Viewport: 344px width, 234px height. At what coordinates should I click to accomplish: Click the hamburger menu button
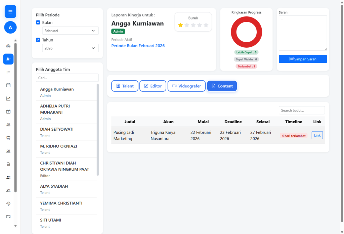(10, 12)
